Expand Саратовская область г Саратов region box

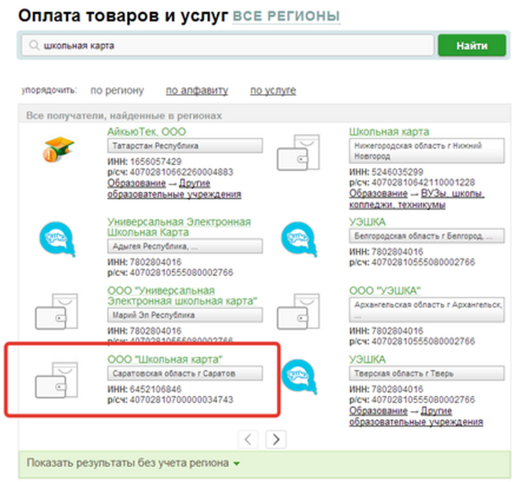(x=185, y=373)
